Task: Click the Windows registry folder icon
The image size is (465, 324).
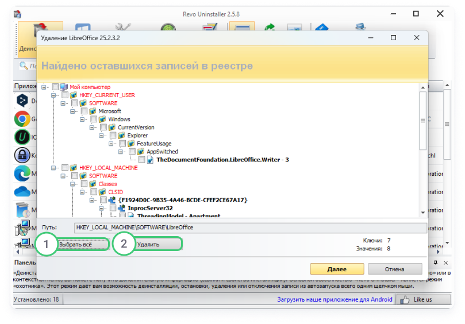Action: (102, 119)
